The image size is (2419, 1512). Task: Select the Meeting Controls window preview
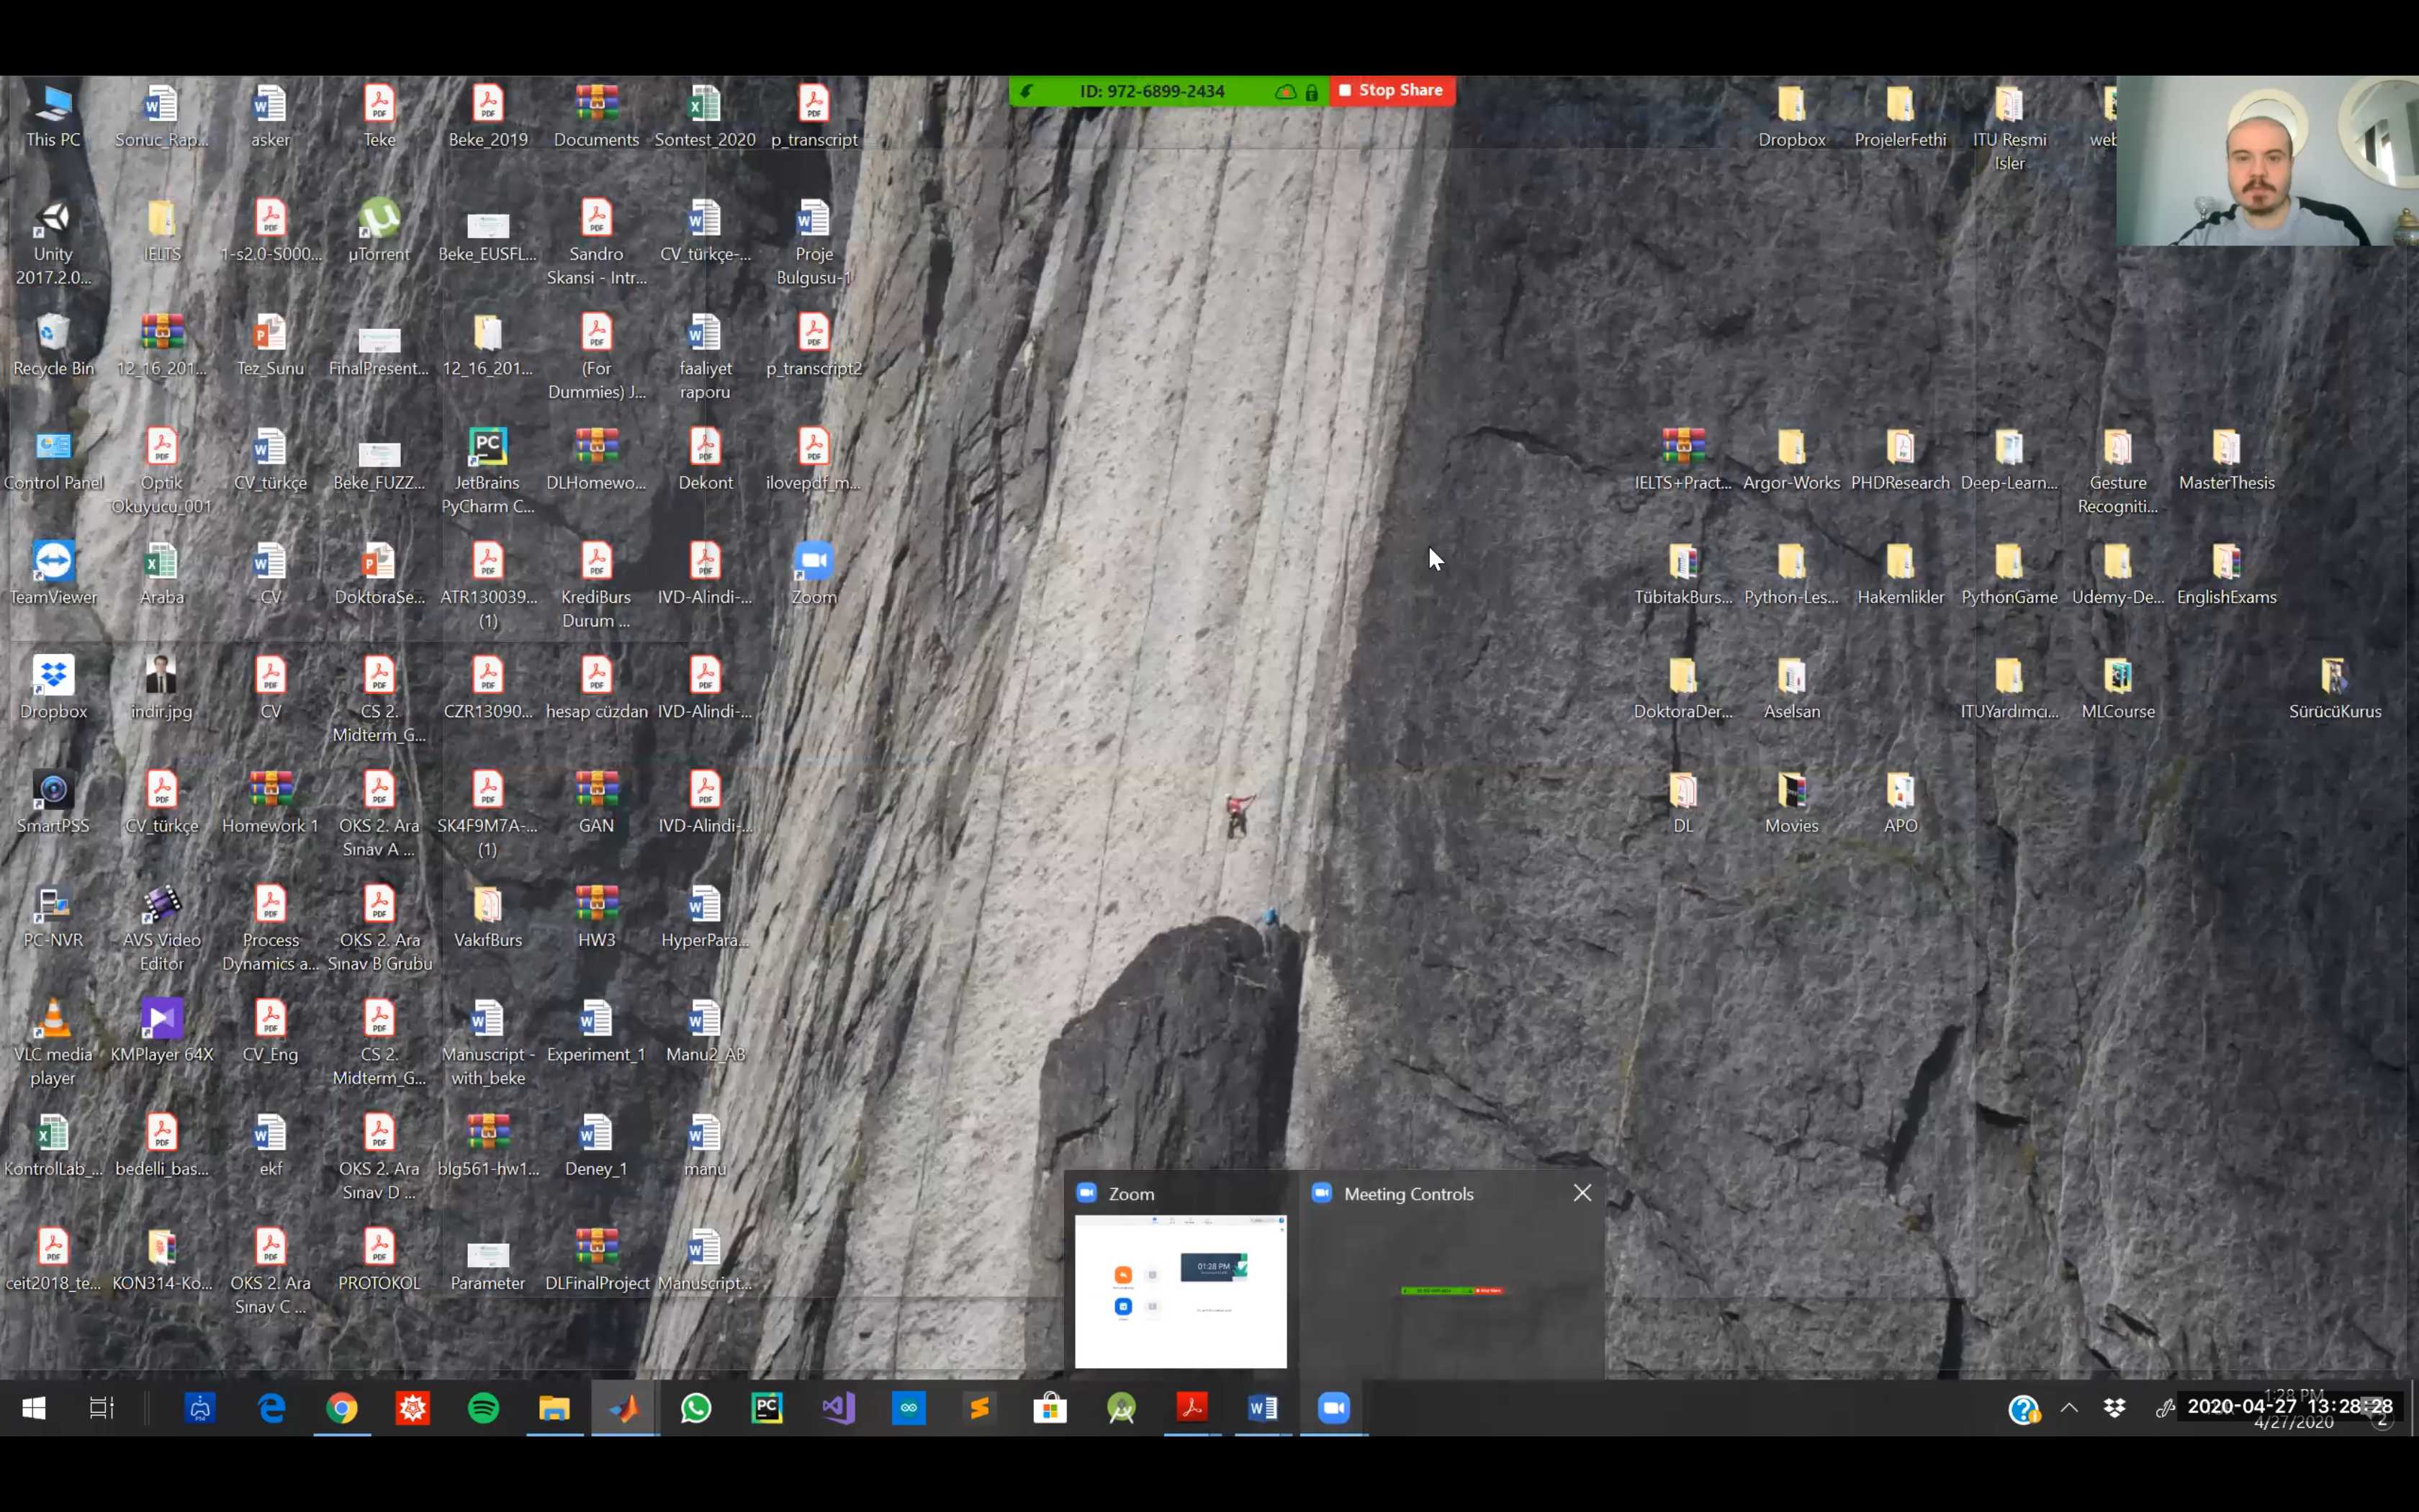pos(1451,1290)
